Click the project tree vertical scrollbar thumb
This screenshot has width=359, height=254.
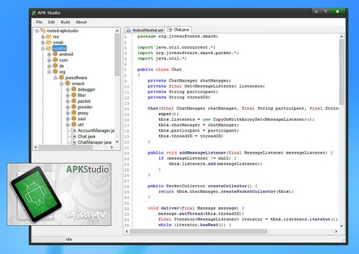(x=117, y=55)
